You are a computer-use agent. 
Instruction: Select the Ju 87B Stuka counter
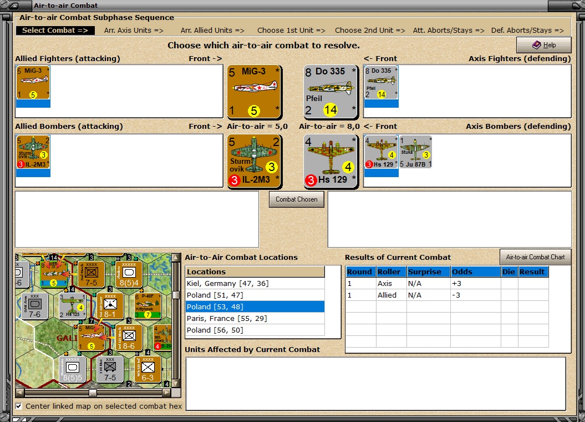coord(415,152)
